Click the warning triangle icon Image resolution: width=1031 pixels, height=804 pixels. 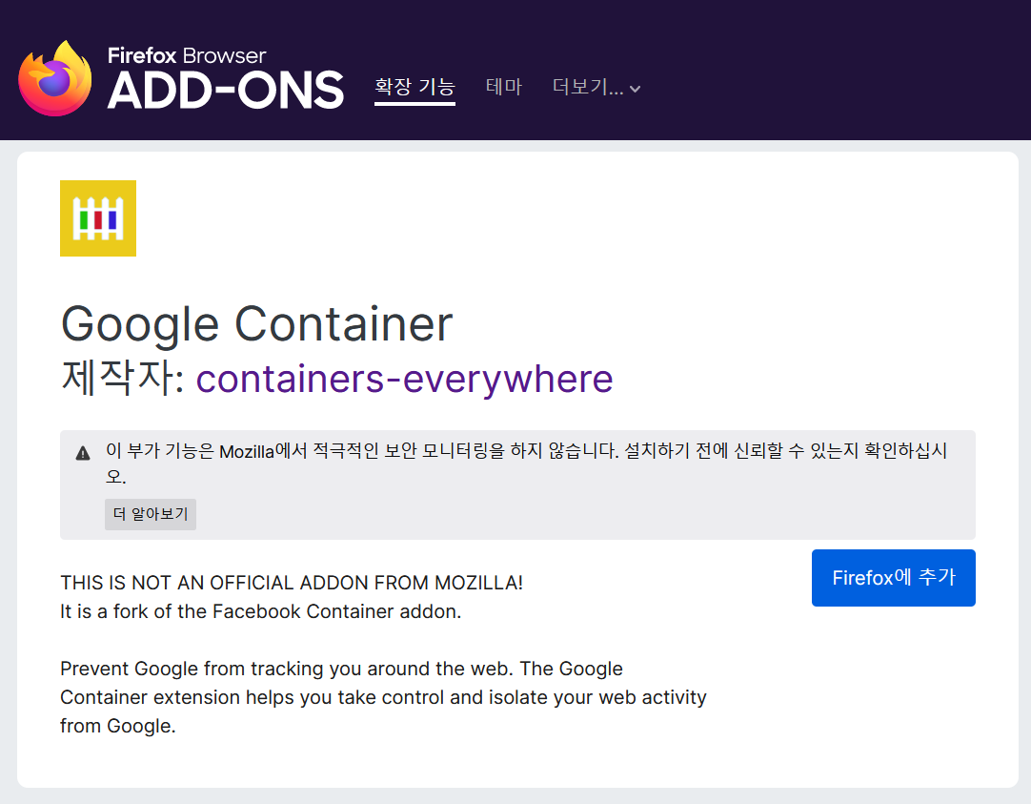click(x=83, y=453)
